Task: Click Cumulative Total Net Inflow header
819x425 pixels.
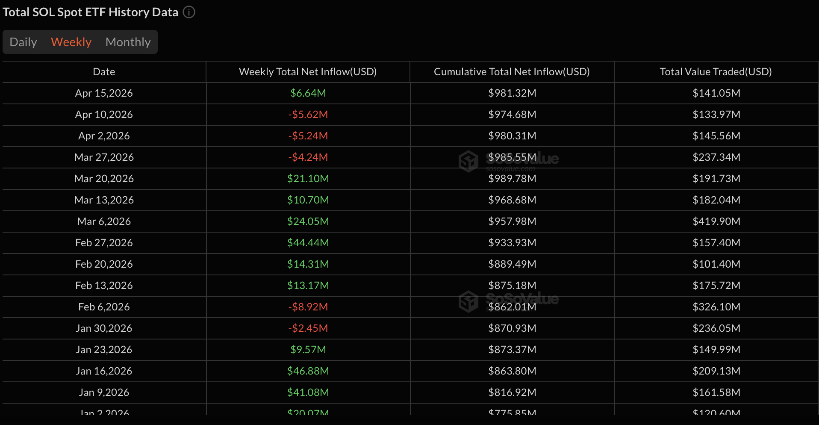Action: (512, 72)
